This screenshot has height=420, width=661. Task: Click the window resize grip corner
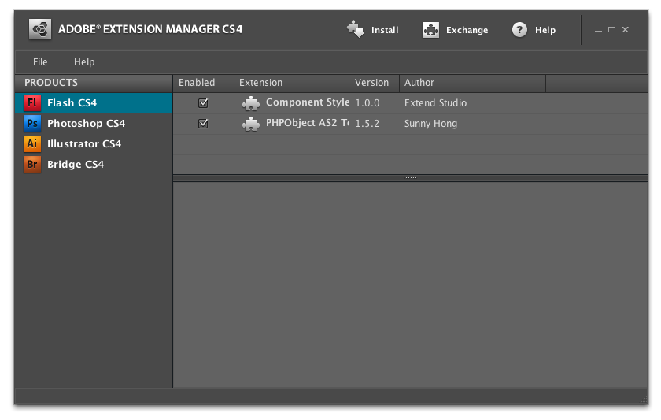click(644, 400)
